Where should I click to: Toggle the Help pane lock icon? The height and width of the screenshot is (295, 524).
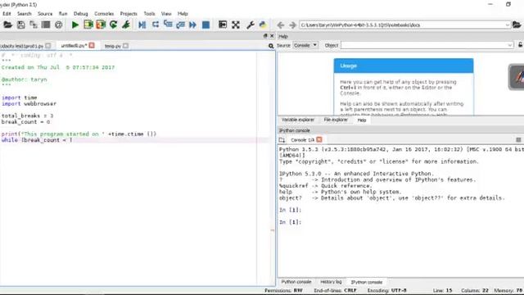point(521,45)
